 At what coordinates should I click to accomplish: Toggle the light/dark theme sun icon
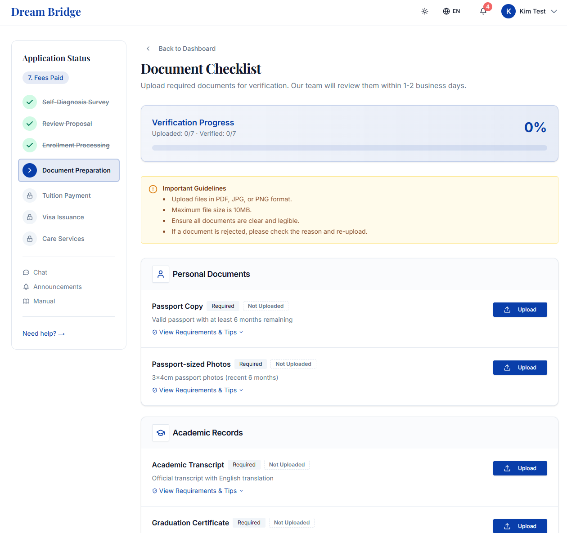(x=425, y=11)
